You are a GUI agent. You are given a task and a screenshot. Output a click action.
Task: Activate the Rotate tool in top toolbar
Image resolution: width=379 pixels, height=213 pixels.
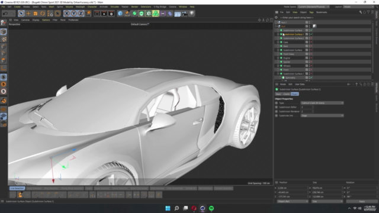(x=43, y=14)
